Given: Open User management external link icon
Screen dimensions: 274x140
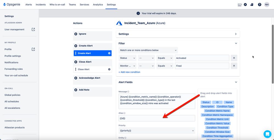Looking at the screenshot, I should (33, 30).
